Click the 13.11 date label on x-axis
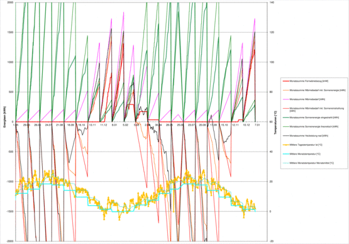The width and height of the screenshot is (349, 244). click(92, 125)
